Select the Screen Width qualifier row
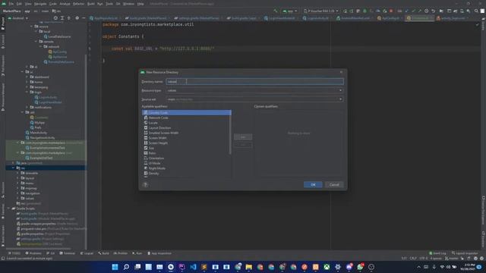Screen dimensions: 486x273 point(186,138)
